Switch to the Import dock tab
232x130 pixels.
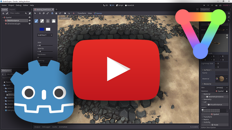tap(12, 10)
